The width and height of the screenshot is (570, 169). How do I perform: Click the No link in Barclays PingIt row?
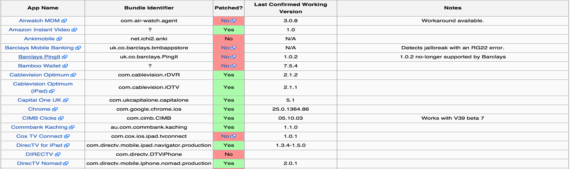pos(225,57)
